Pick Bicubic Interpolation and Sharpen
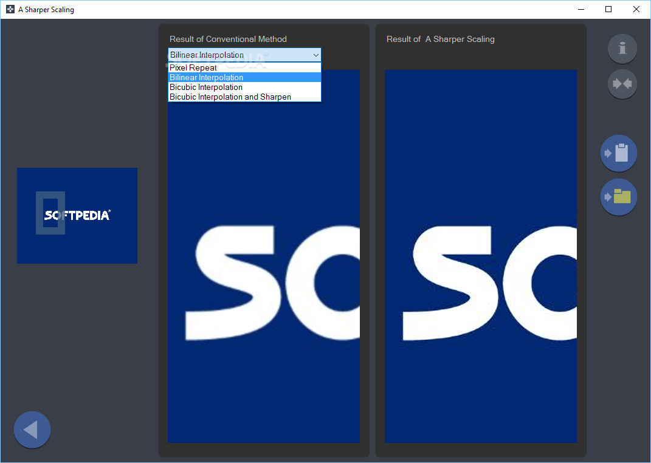 (x=244, y=97)
